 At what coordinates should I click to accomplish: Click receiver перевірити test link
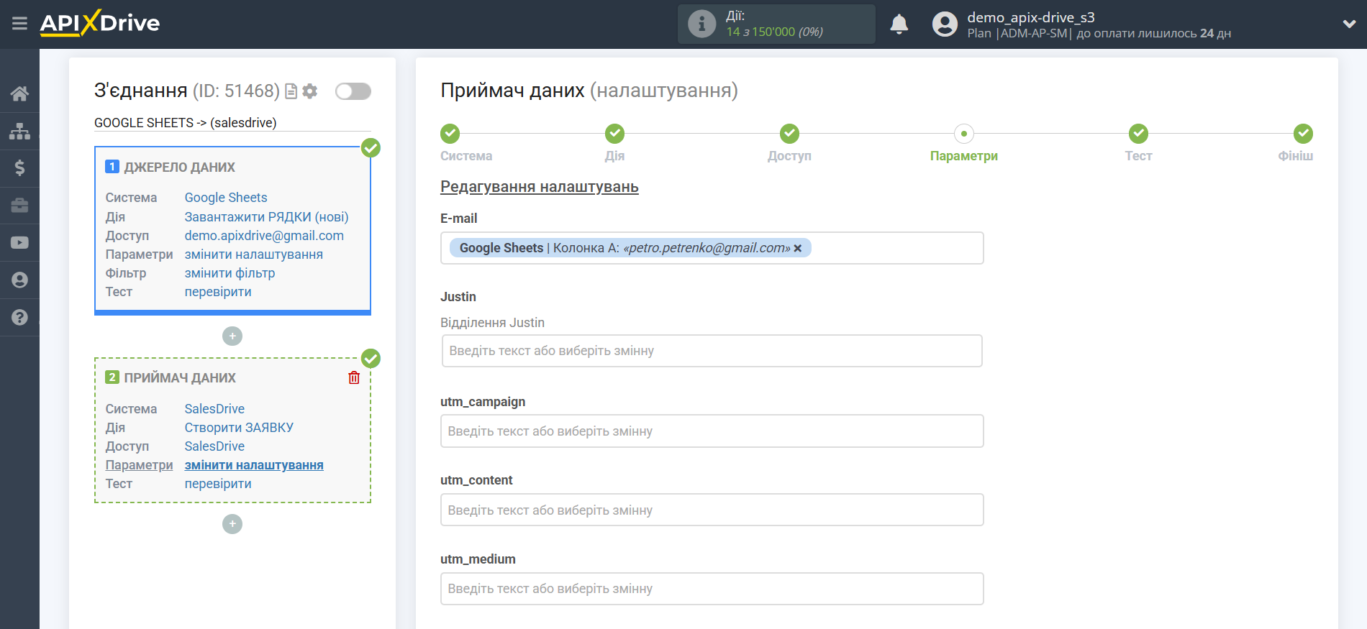(218, 484)
